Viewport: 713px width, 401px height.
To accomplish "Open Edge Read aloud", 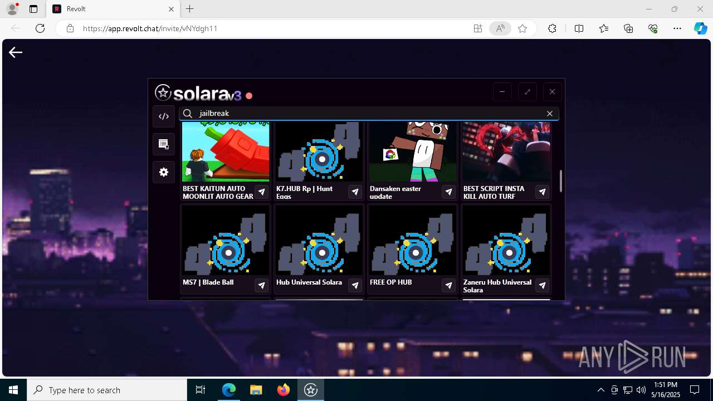I will (x=500, y=28).
